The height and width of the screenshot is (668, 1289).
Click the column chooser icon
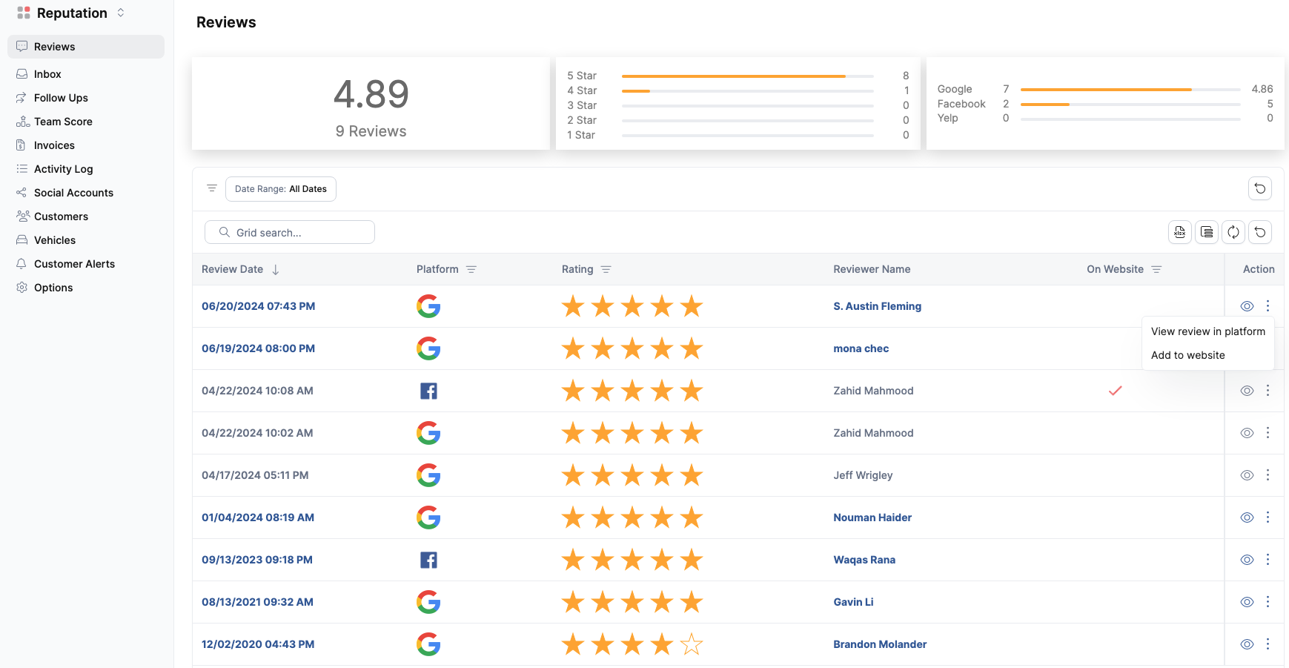(1207, 232)
